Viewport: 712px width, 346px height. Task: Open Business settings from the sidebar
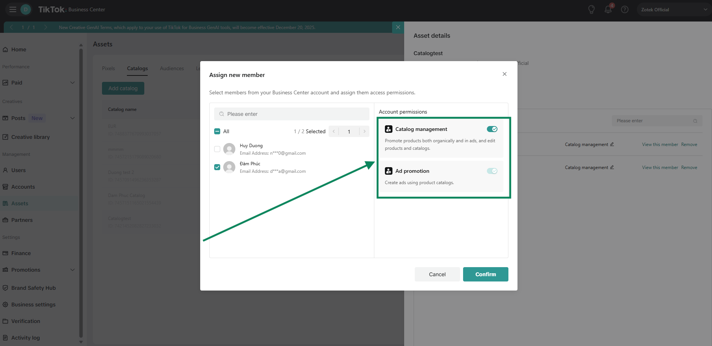33,304
